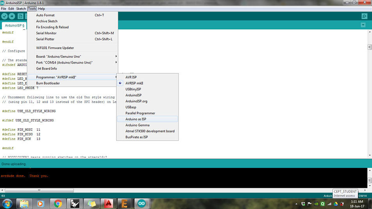Select the checked AVRISP mkII programmer

coord(147,83)
